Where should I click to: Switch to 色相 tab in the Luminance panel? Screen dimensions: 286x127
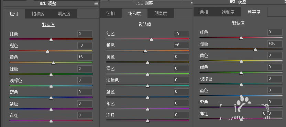[204, 12]
